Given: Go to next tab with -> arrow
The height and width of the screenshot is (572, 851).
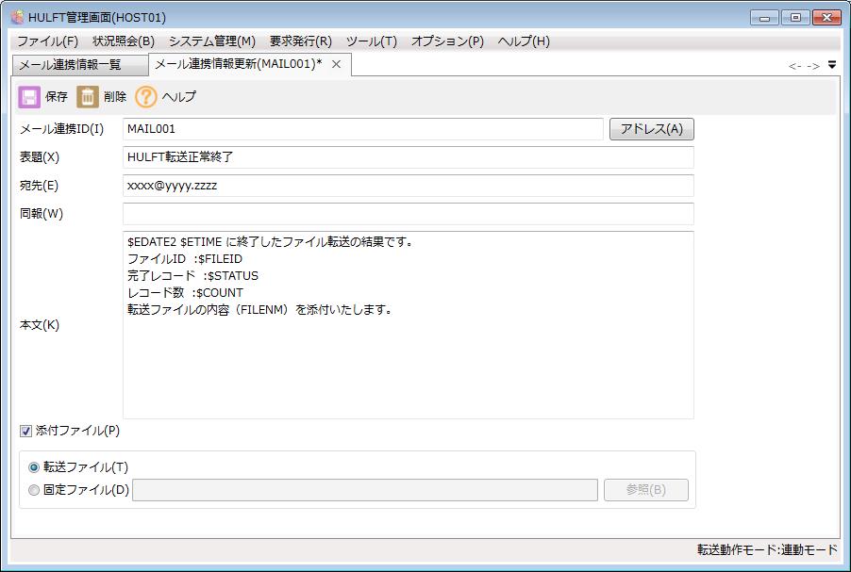Looking at the screenshot, I should coord(813,66).
